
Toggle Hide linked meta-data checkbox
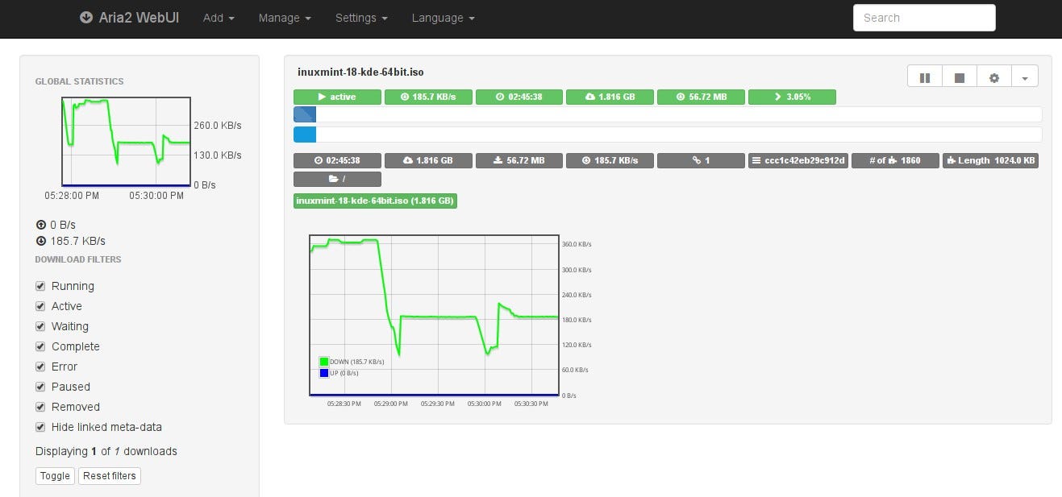(x=40, y=427)
